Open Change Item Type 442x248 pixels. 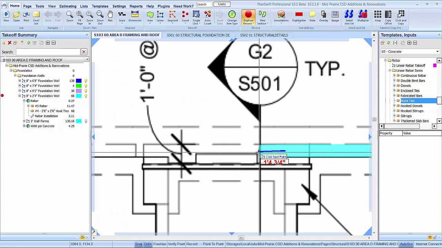(232, 17)
